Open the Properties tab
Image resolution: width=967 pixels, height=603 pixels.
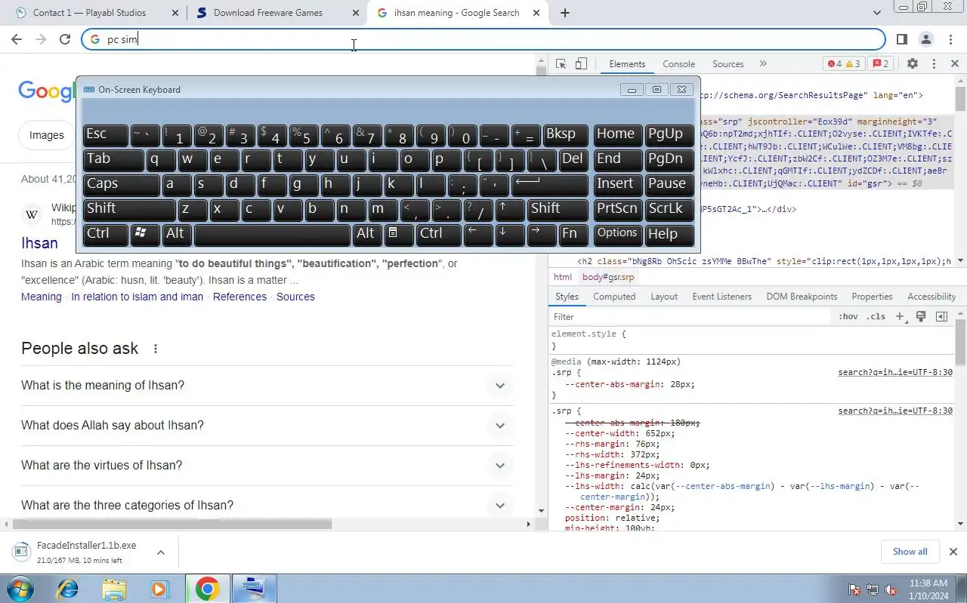(872, 297)
